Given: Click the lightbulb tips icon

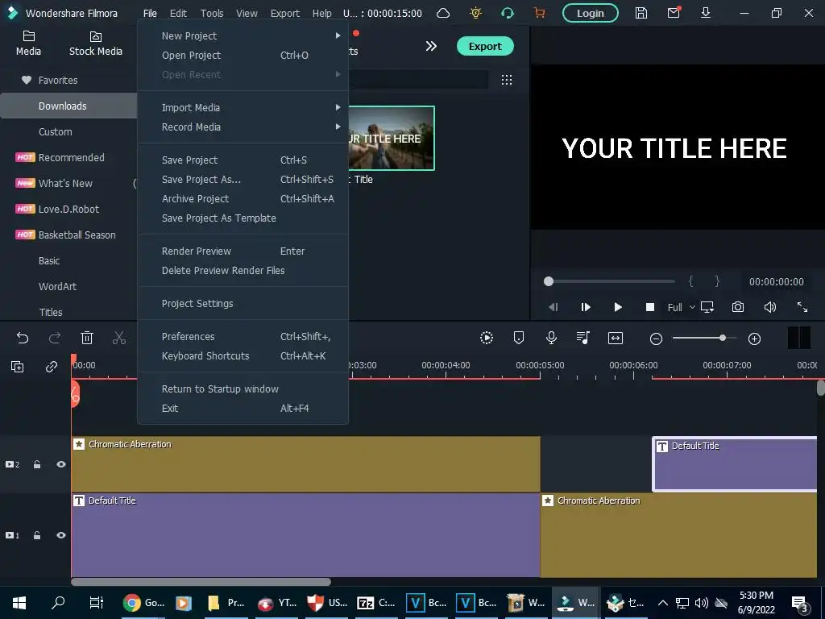Looking at the screenshot, I should point(475,13).
